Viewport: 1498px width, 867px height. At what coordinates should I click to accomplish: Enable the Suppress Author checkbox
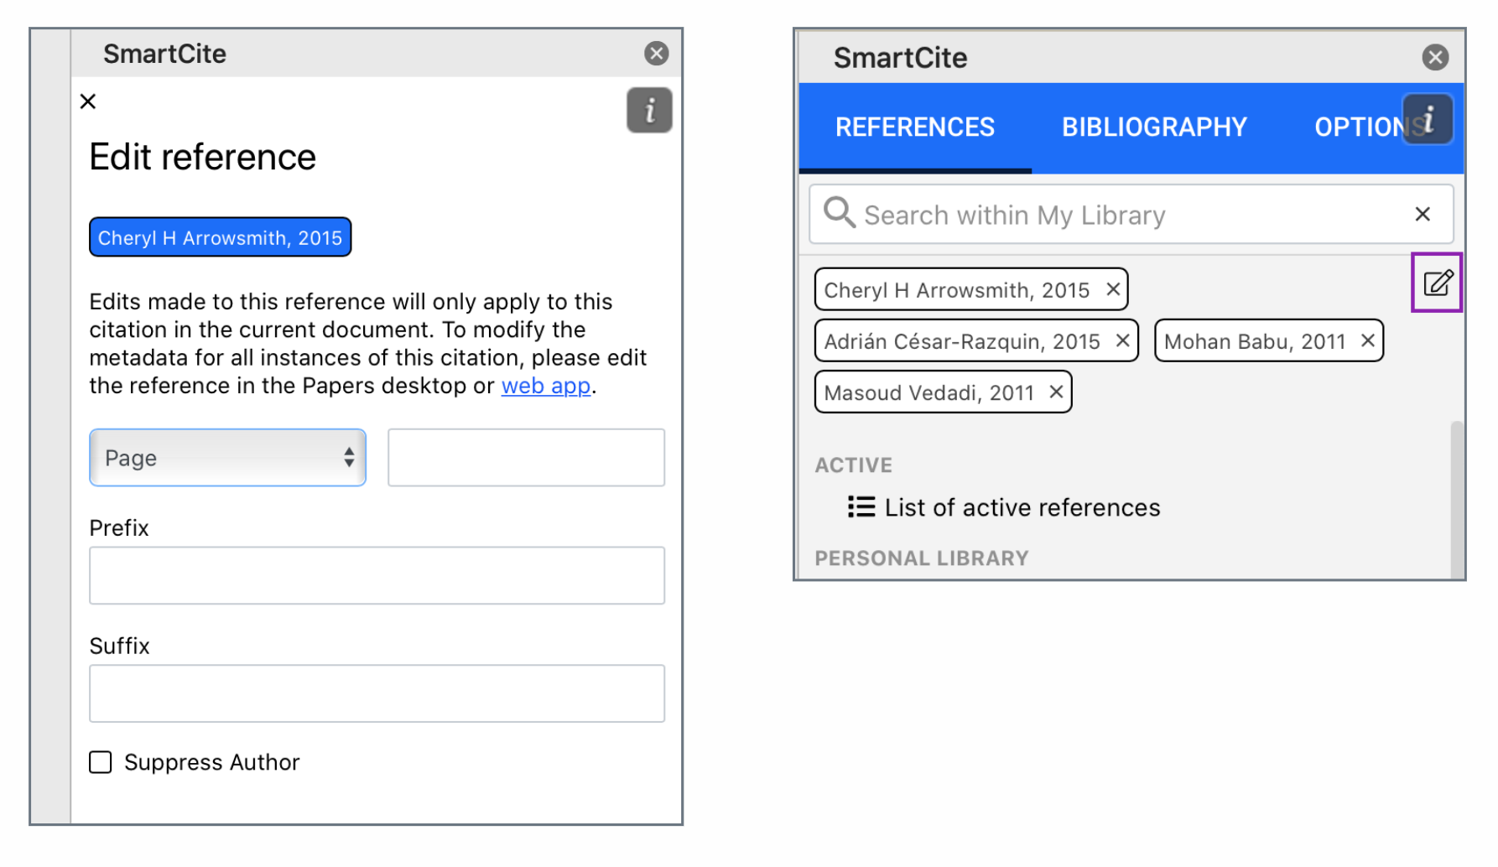pos(101,762)
